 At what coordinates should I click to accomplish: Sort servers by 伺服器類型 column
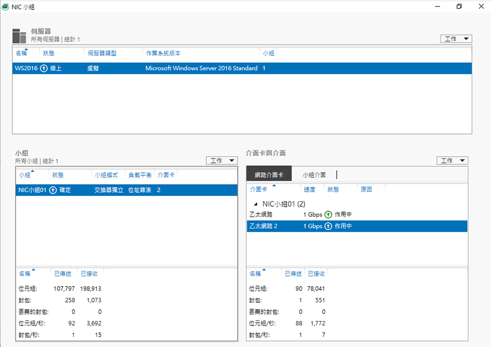102,53
